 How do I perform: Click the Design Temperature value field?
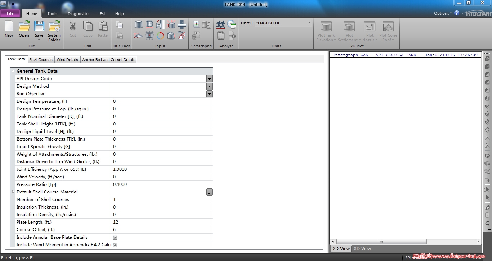[162, 101]
